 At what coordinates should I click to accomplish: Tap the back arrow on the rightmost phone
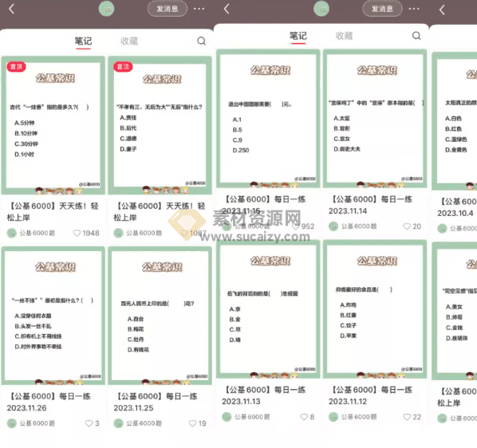click(442, 10)
